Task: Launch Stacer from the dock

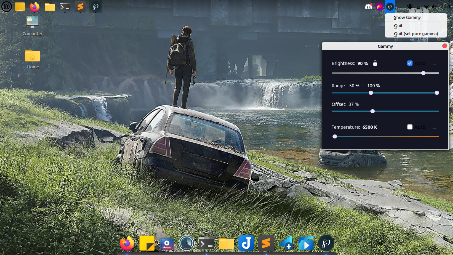Action: click(187, 244)
